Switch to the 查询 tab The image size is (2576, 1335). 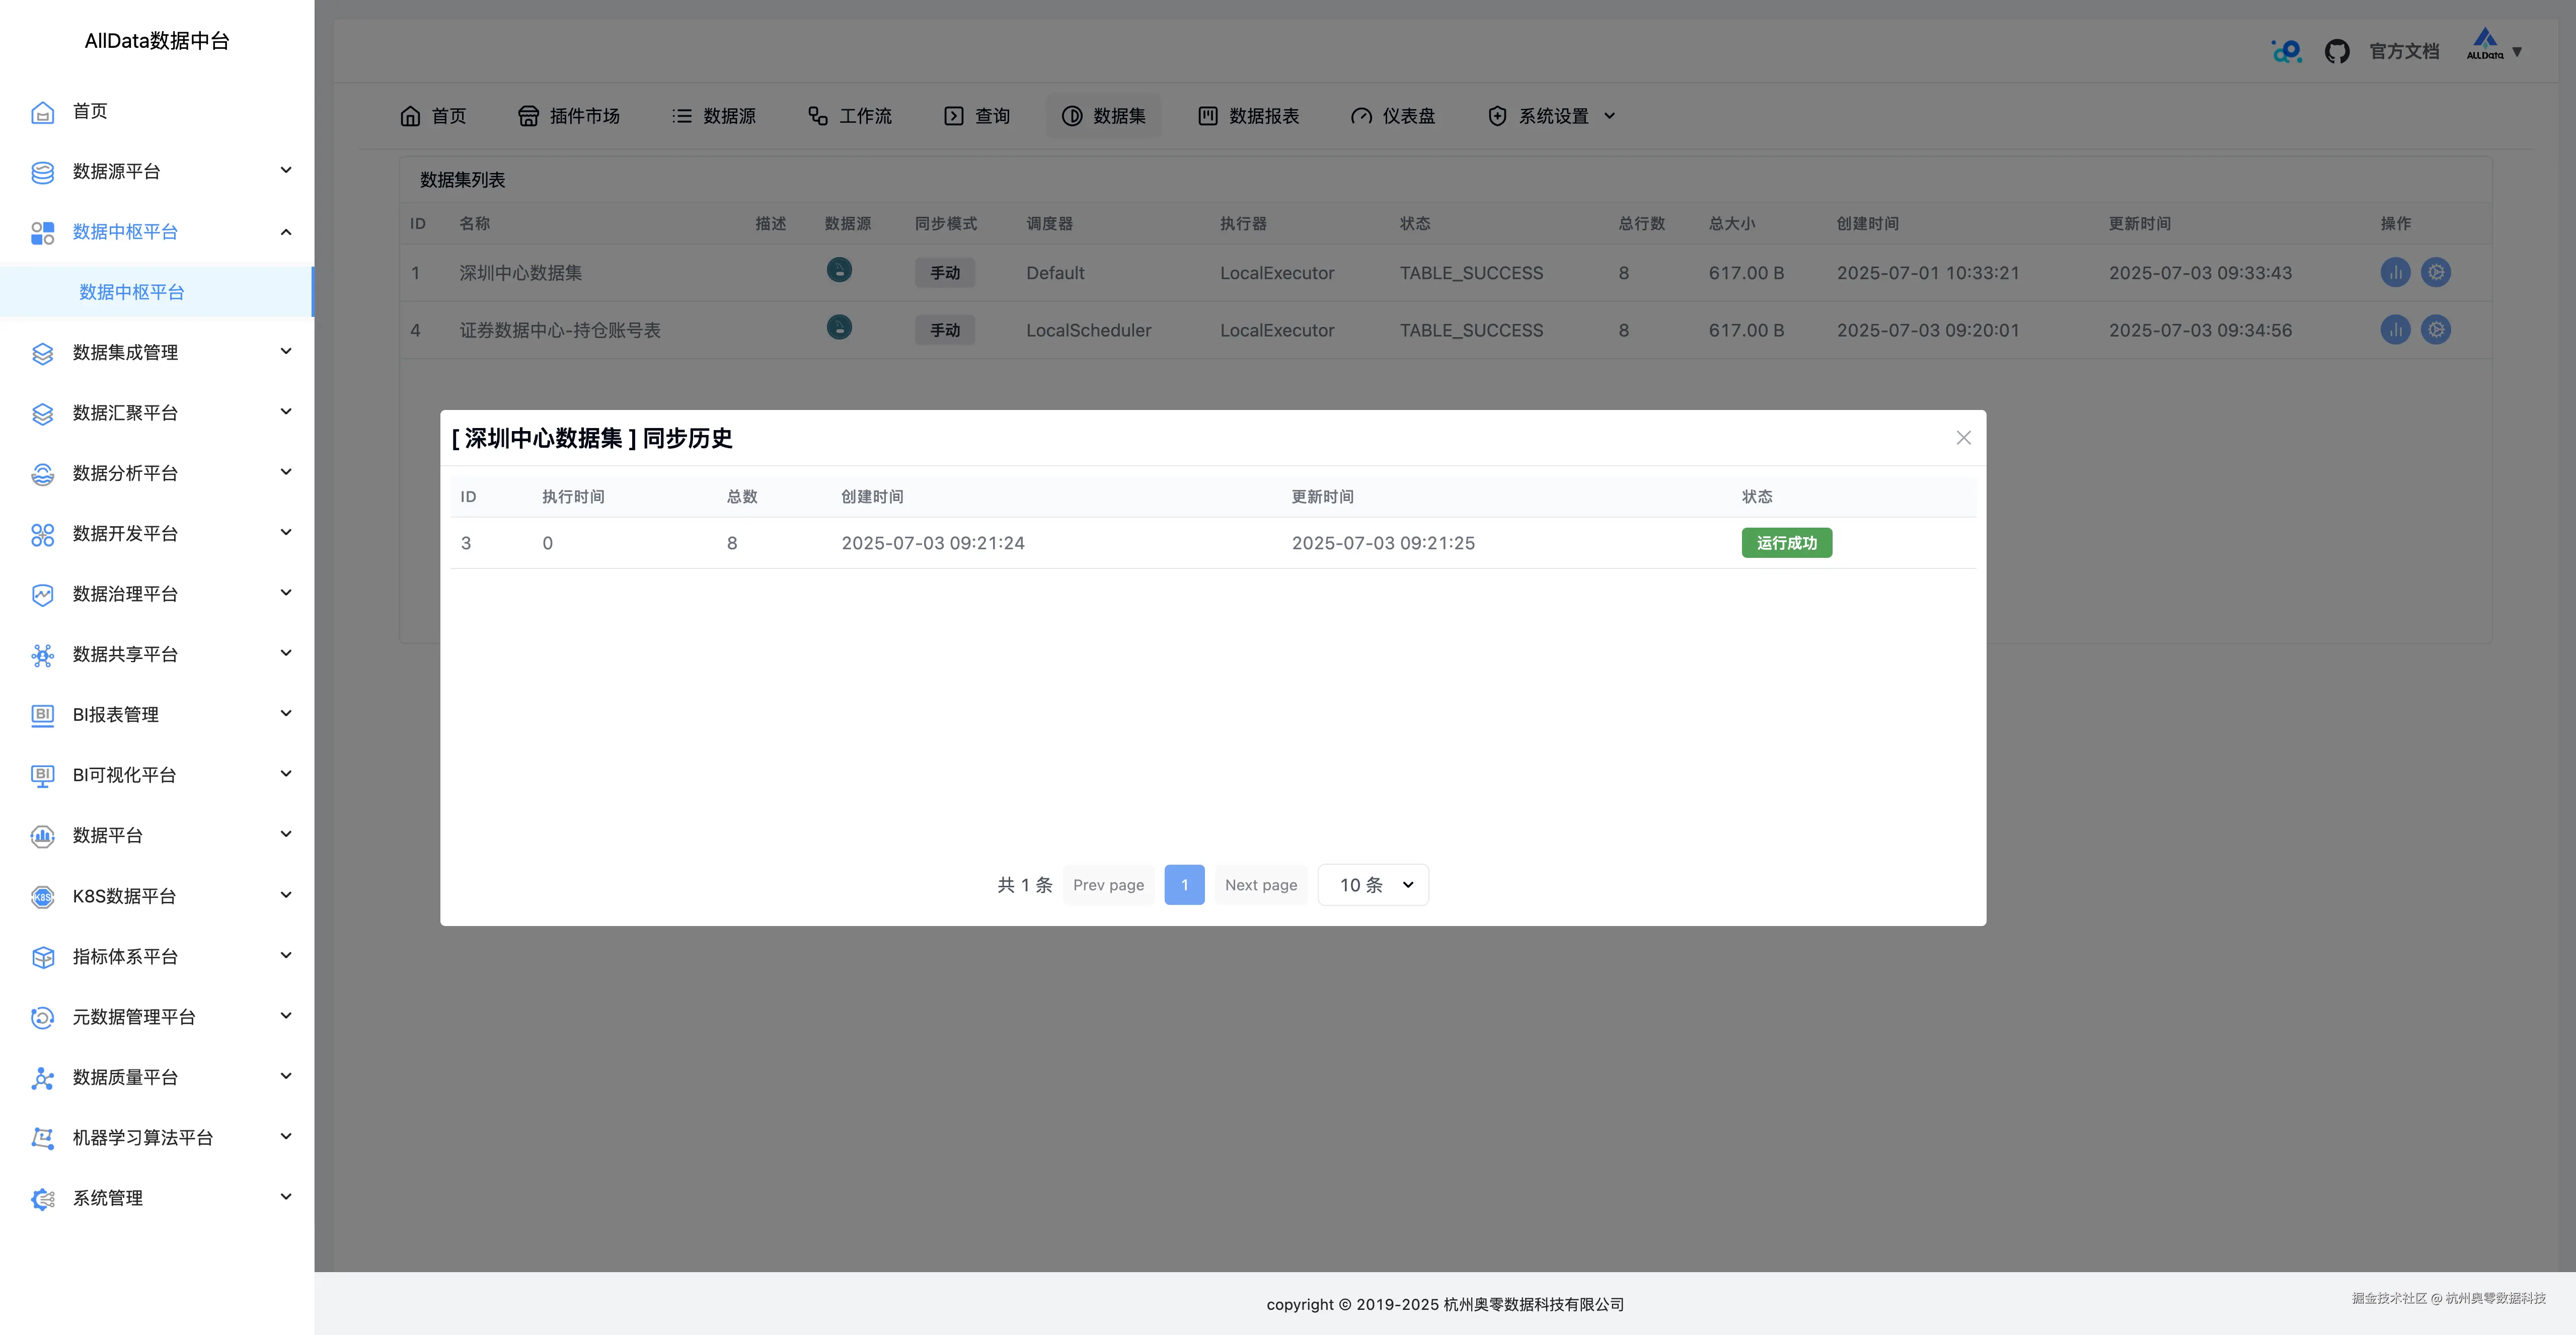click(975, 116)
